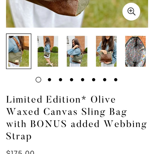Click the Limited Edition Olive product title

coord(76,118)
